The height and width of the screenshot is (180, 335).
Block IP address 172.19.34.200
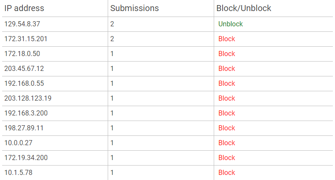click(x=226, y=158)
